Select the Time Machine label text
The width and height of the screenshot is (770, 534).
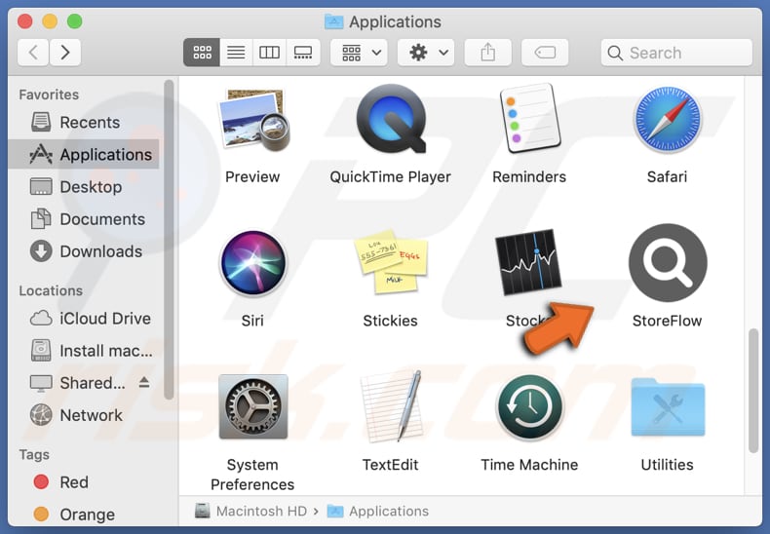tap(529, 465)
